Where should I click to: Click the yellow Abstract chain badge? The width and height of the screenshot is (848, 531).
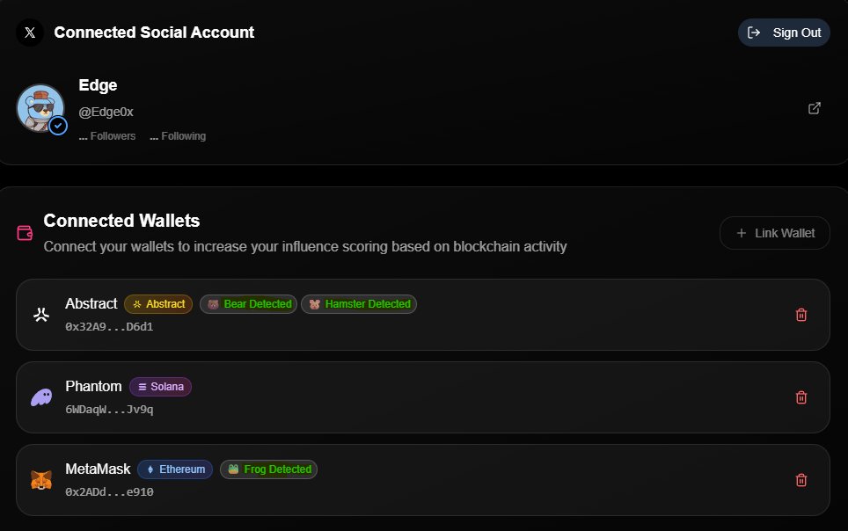158,304
